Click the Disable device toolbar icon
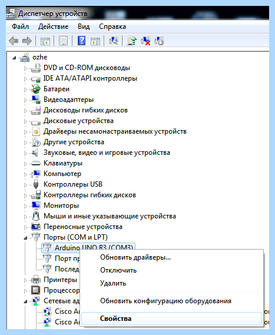Screen dimensions: 275x335 pos(159,41)
